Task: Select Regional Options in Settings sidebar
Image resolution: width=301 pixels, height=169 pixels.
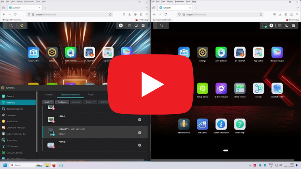Action: (18, 109)
